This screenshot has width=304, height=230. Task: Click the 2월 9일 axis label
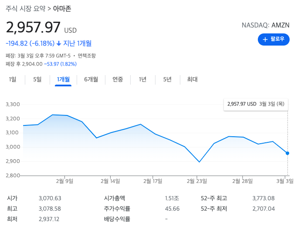click(x=64, y=181)
